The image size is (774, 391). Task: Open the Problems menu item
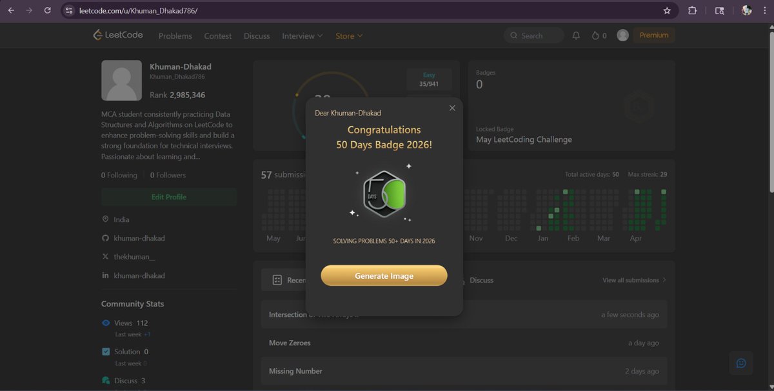pyautogui.click(x=175, y=35)
